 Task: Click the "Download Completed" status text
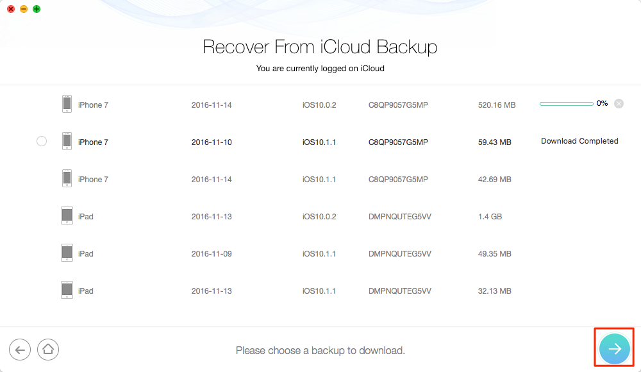tap(579, 141)
